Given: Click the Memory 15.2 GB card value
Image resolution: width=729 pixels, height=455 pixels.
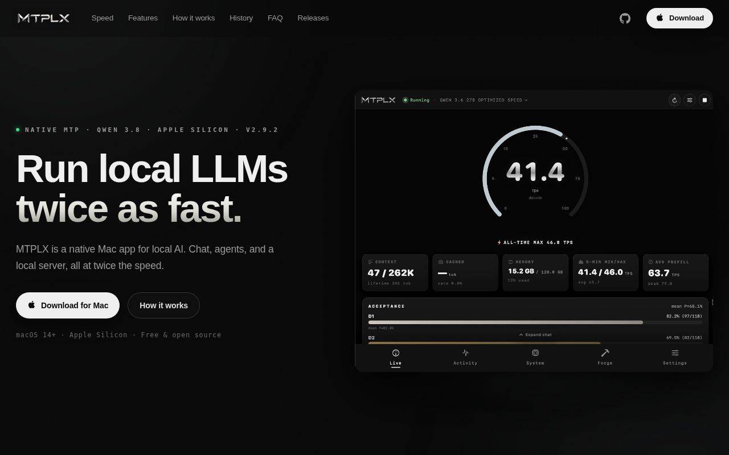Looking at the screenshot, I should tap(521, 271).
